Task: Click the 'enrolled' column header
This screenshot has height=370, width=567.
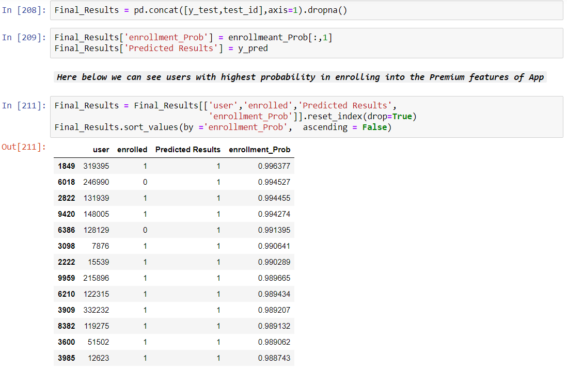Action: point(132,150)
